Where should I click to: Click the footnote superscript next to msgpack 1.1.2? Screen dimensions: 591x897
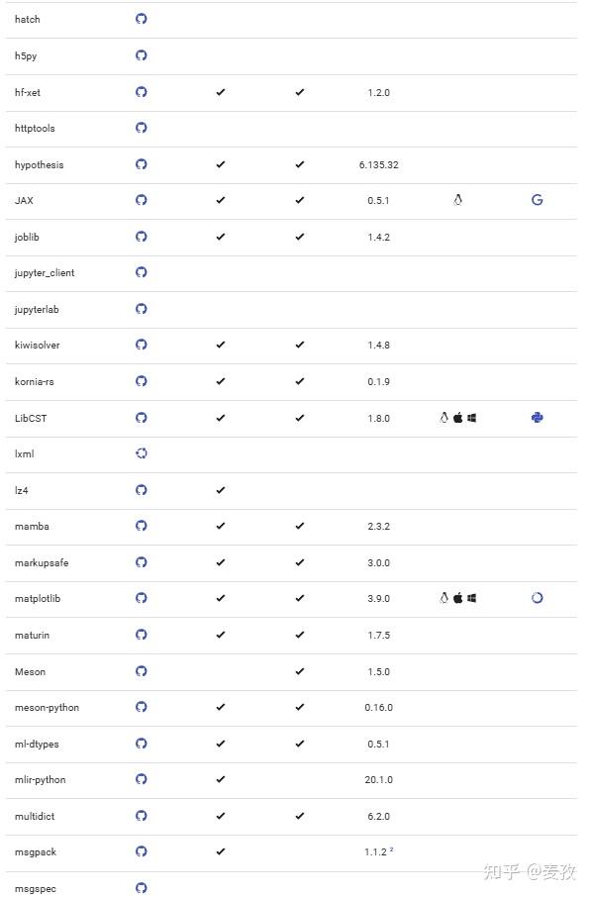click(390, 849)
